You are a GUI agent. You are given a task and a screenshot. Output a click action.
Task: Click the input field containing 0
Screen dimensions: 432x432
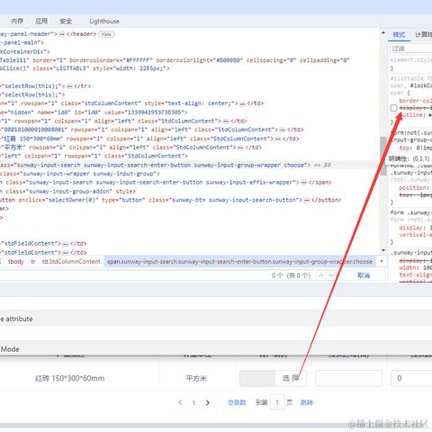[x=411, y=378]
